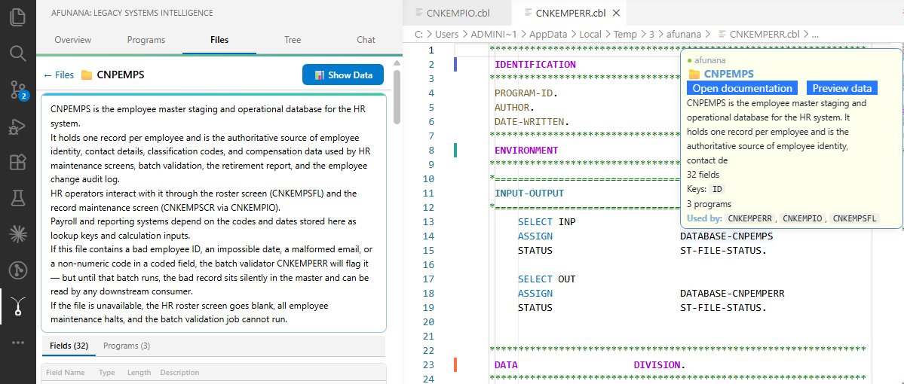Screen dimensions: 904x384
Task: Open Source Control view with badge 2
Action: [x=18, y=90]
